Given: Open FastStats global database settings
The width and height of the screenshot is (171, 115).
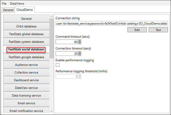Looking at the screenshot, I should click(26, 34).
